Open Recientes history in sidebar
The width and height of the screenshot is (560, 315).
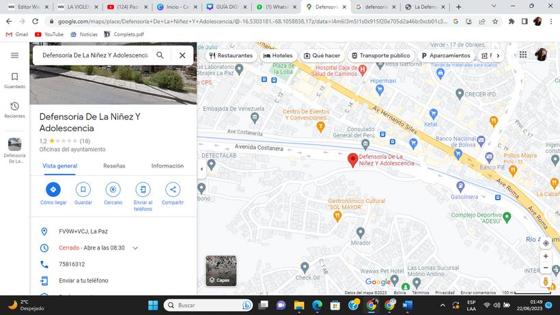tap(14, 110)
